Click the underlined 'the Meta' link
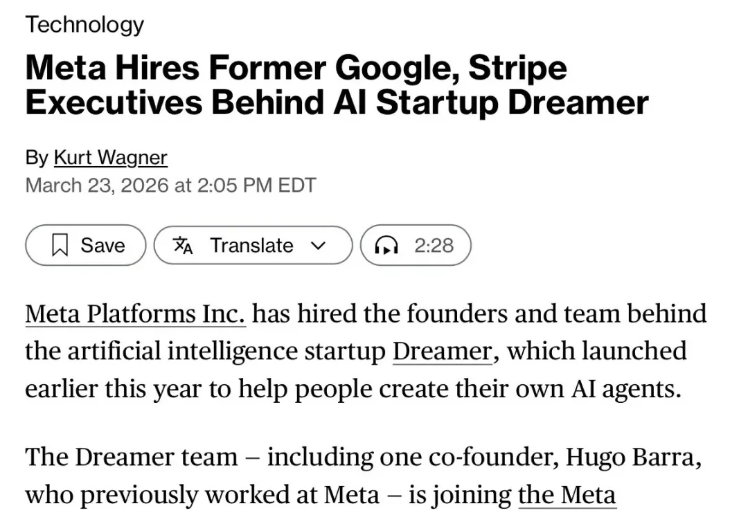The width and height of the screenshot is (748, 515). (567, 494)
